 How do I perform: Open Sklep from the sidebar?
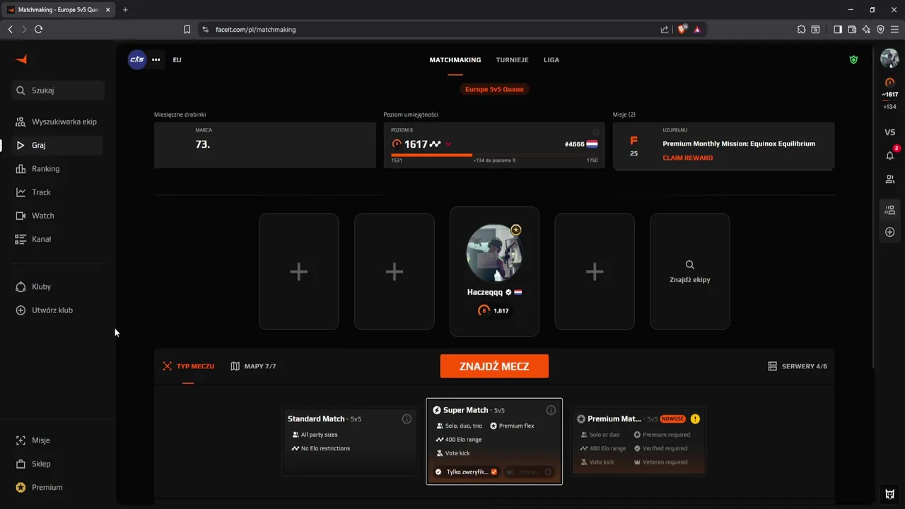57,464
